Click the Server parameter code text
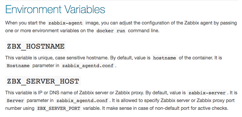 click(15, 101)
